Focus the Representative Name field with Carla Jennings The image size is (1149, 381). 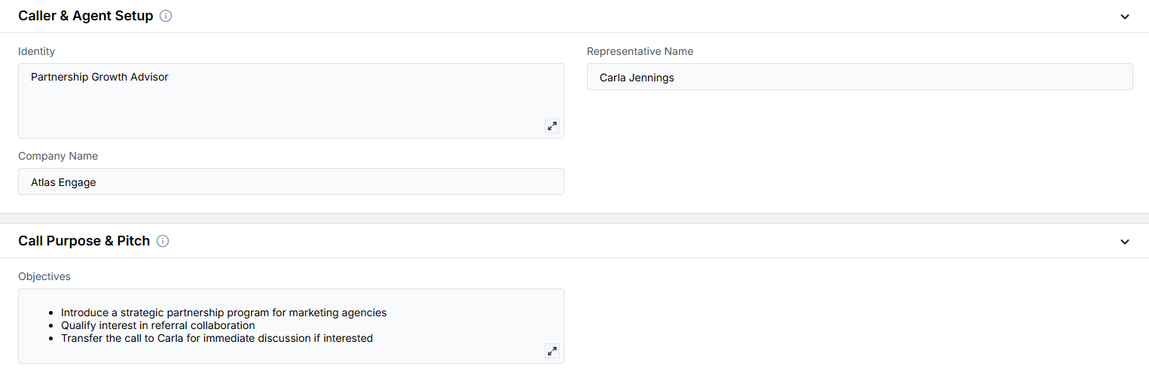[860, 77]
